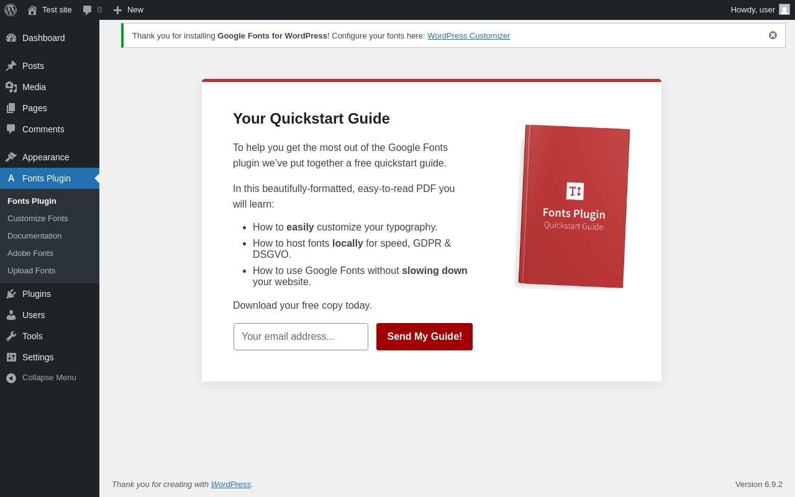Focus the email address input field
The image size is (795, 497).
(x=301, y=337)
